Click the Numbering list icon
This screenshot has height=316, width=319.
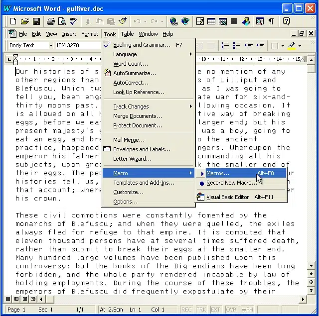225,45
